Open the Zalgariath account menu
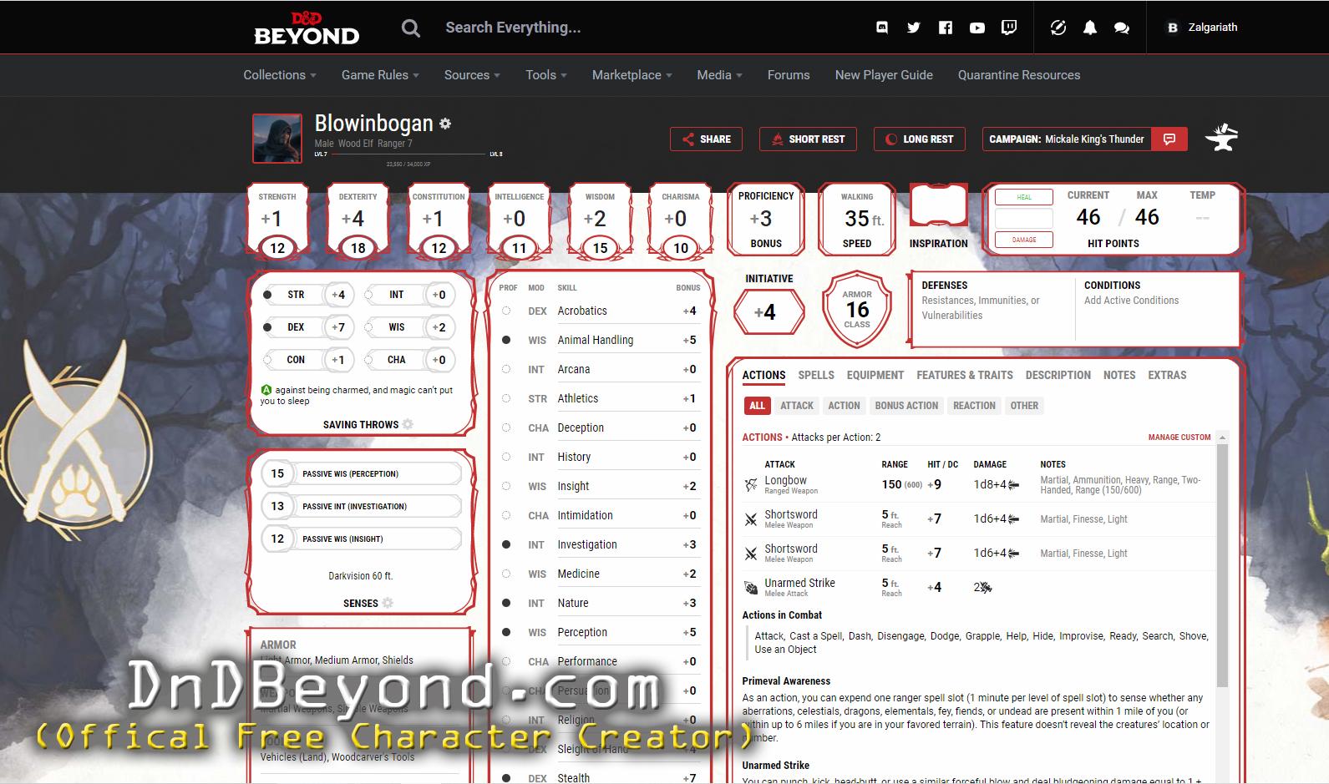This screenshot has width=1329, height=784. tap(1212, 28)
